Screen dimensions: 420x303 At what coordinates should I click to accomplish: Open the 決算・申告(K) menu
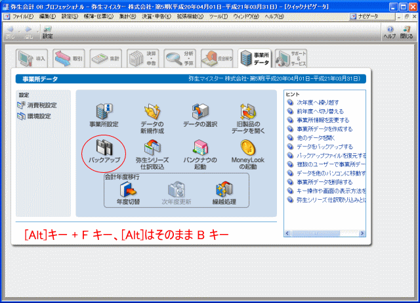(156, 16)
